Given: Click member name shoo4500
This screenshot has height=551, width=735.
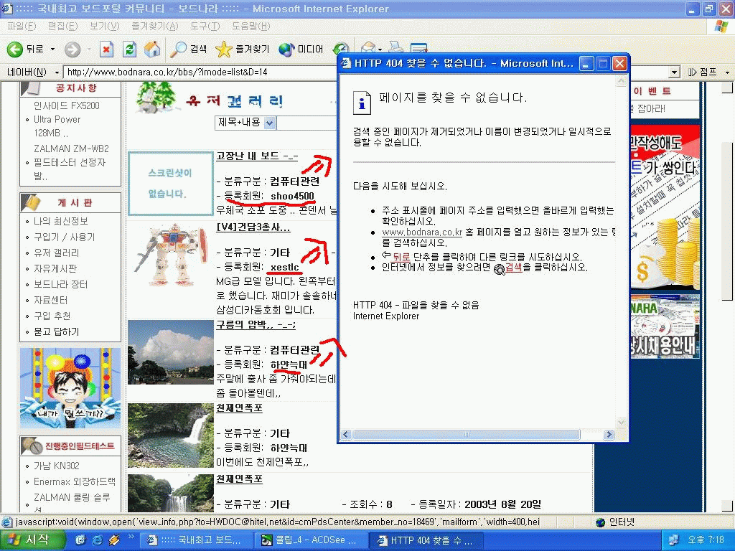Looking at the screenshot, I should (293, 196).
